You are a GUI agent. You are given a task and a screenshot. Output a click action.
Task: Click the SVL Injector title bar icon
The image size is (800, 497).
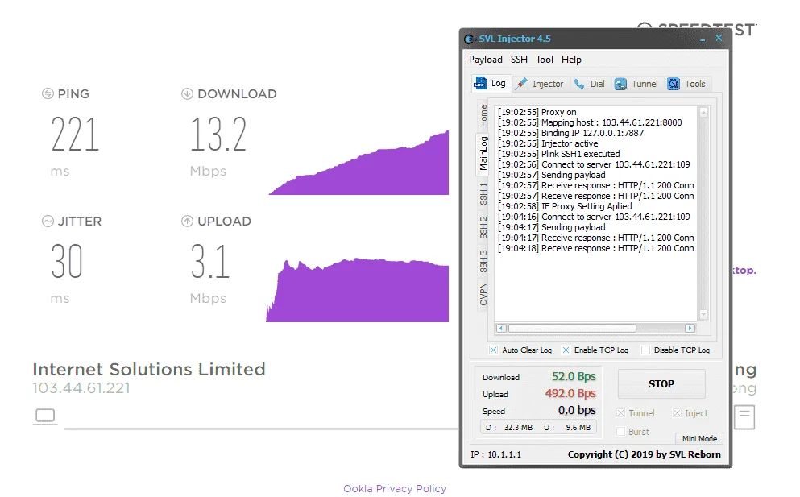469,39
